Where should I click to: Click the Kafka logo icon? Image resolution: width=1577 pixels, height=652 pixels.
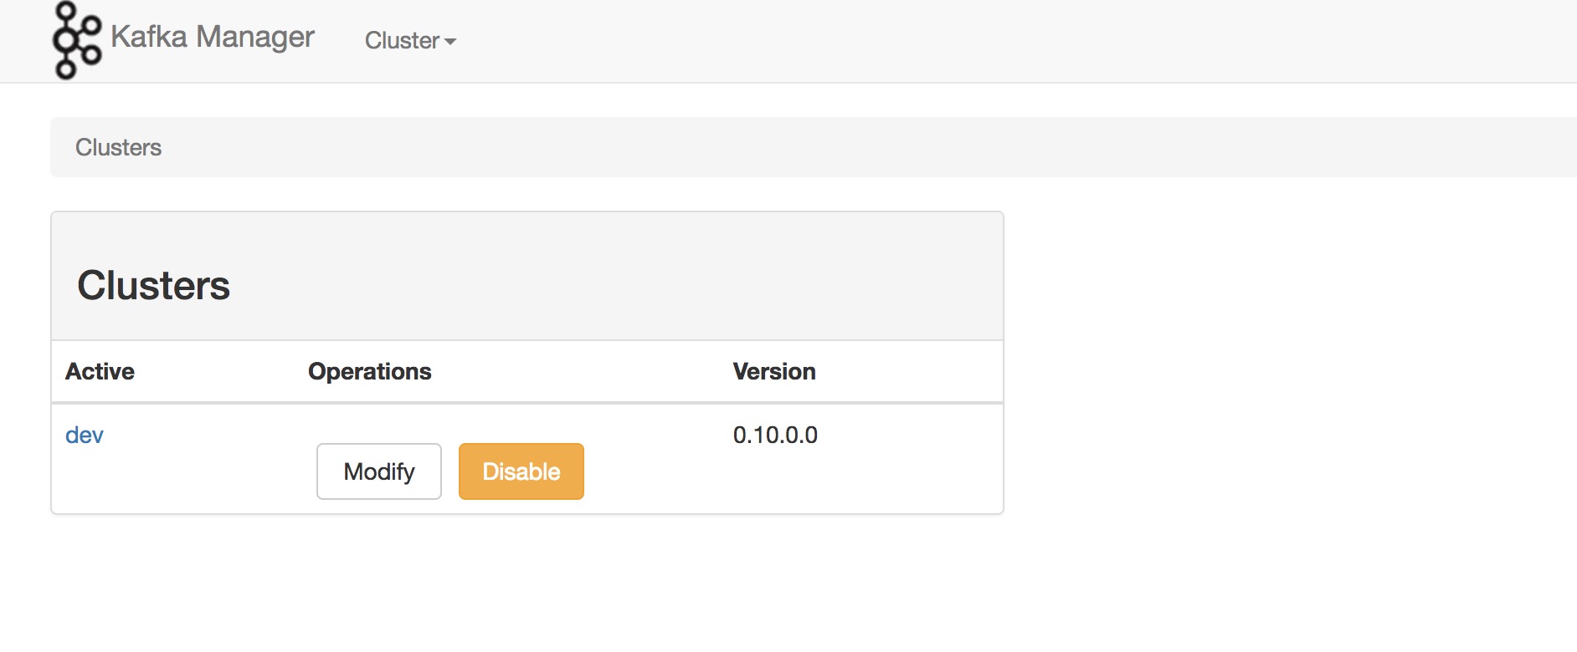[x=77, y=40]
